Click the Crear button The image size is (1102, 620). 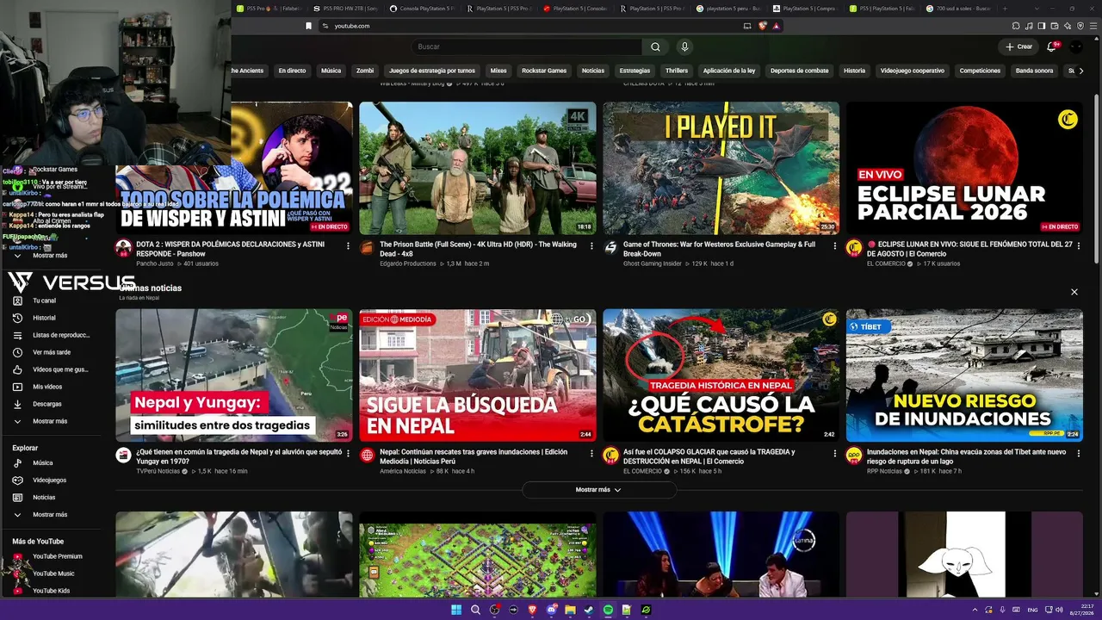pyautogui.click(x=1018, y=46)
